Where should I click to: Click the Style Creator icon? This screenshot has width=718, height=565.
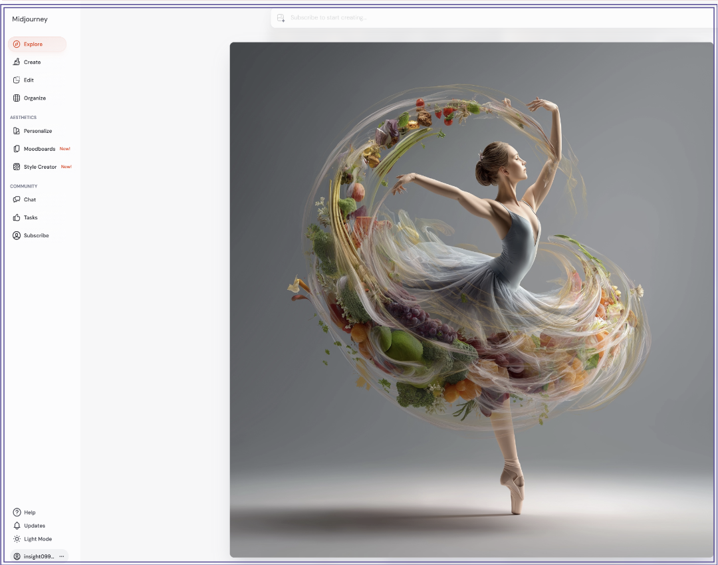(17, 167)
